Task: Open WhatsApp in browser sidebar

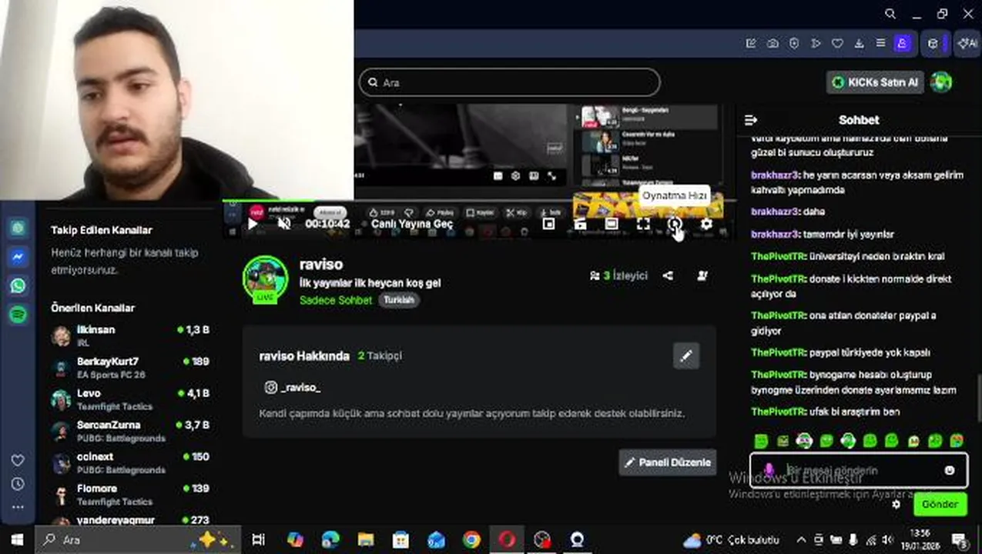Action: (18, 285)
